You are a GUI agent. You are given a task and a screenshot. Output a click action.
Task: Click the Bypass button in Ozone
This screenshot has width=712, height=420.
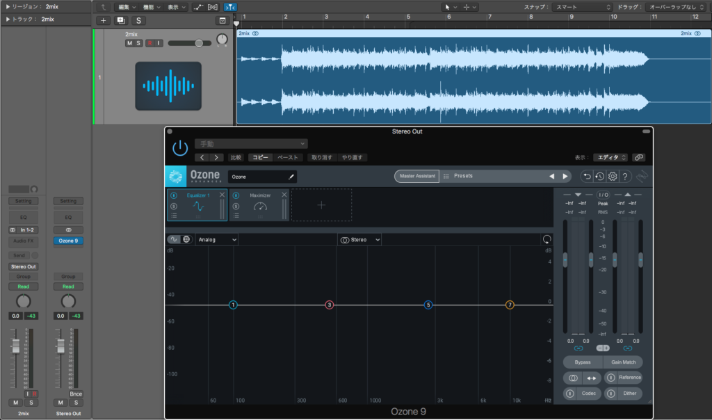pyautogui.click(x=583, y=362)
